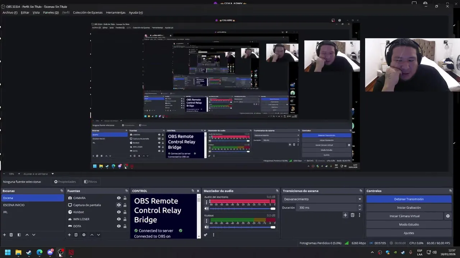Screen dimensions: 460x258
Task: Click Detener Transmisión button
Action: point(409,199)
